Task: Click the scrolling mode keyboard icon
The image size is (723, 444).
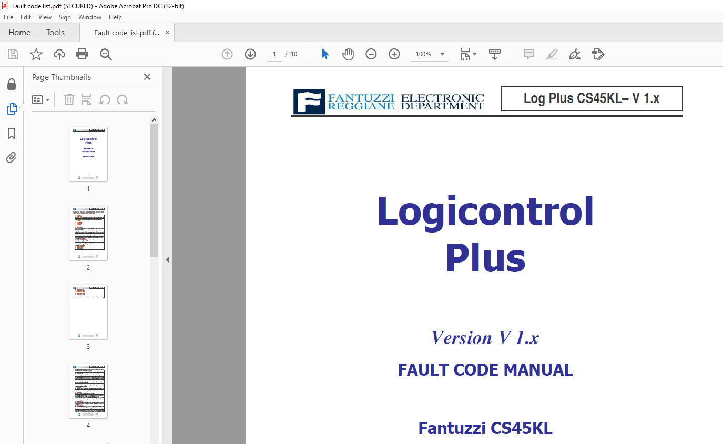Action: (x=495, y=54)
